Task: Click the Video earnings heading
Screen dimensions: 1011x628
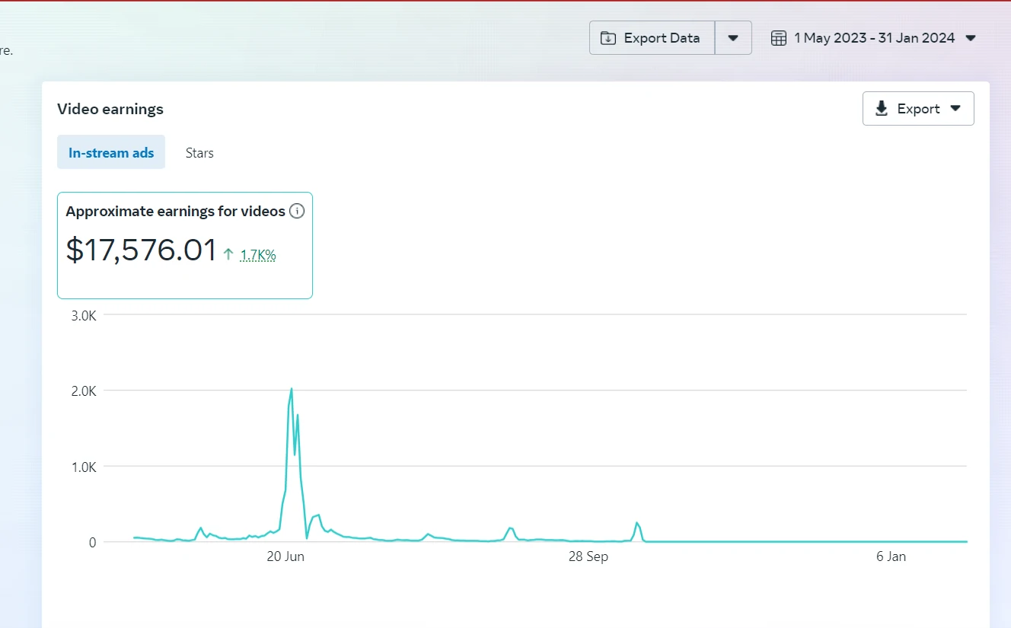Action: 110,109
